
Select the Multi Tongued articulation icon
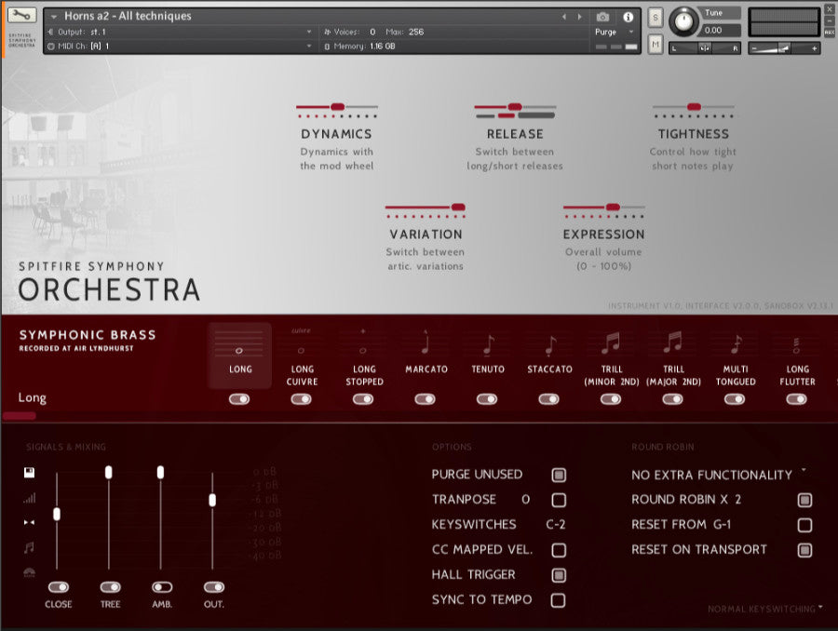point(736,344)
